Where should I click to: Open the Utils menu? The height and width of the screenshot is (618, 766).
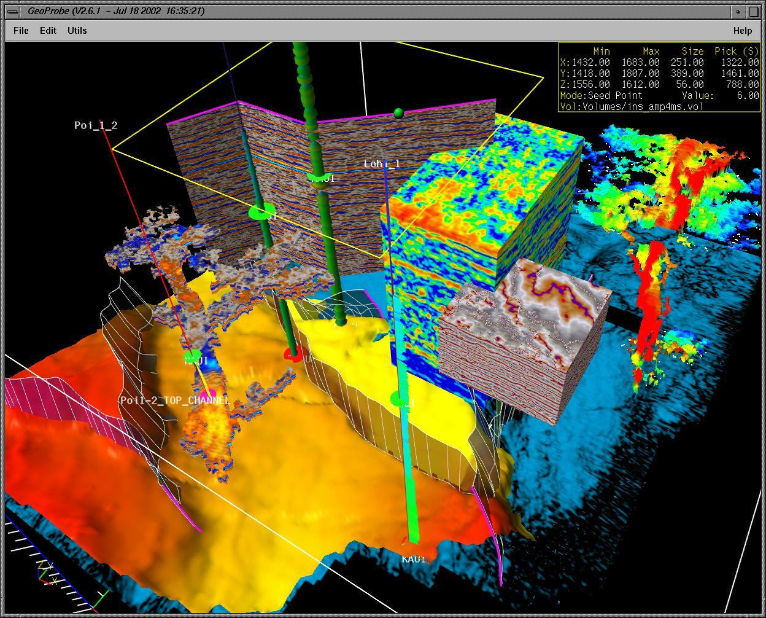coord(77,31)
